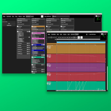Adjust the Volume slider in the first voice column
Viewport: 111px width, 111px height.
[24, 21]
